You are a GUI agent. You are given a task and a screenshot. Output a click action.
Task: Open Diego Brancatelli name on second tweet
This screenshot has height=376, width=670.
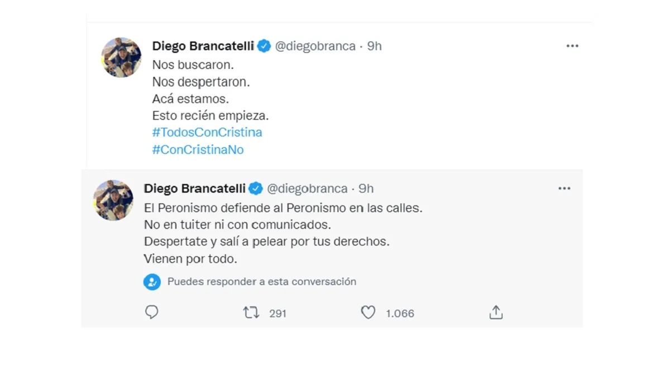pos(195,189)
